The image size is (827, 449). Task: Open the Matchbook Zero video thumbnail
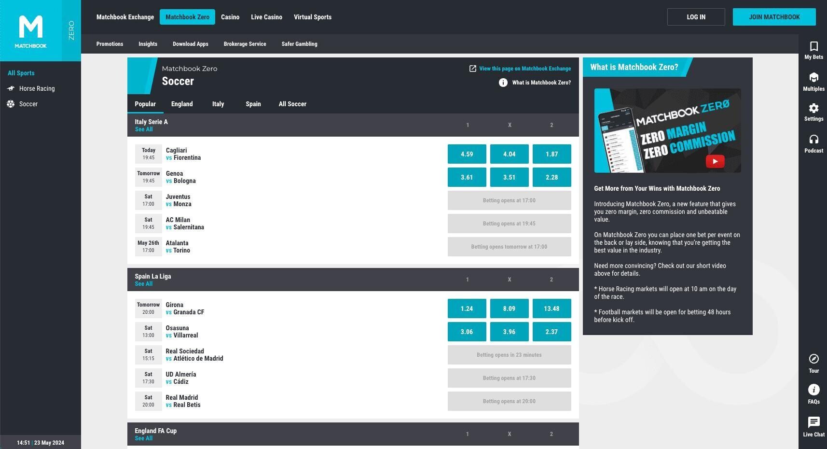point(668,130)
